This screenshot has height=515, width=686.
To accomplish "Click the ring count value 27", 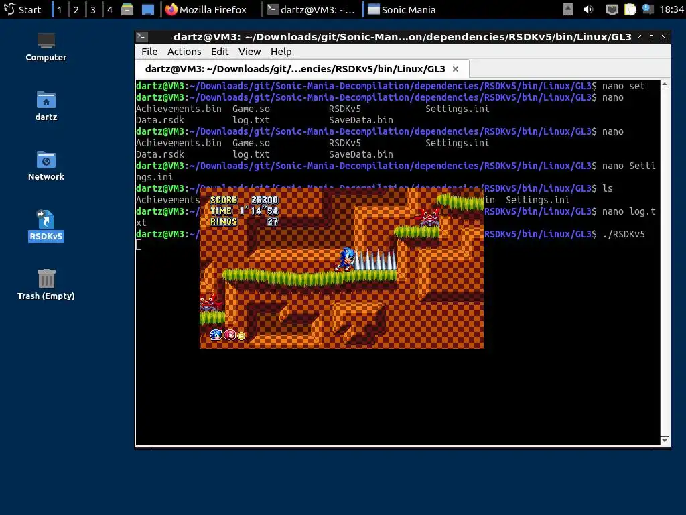I will [x=273, y=221].
